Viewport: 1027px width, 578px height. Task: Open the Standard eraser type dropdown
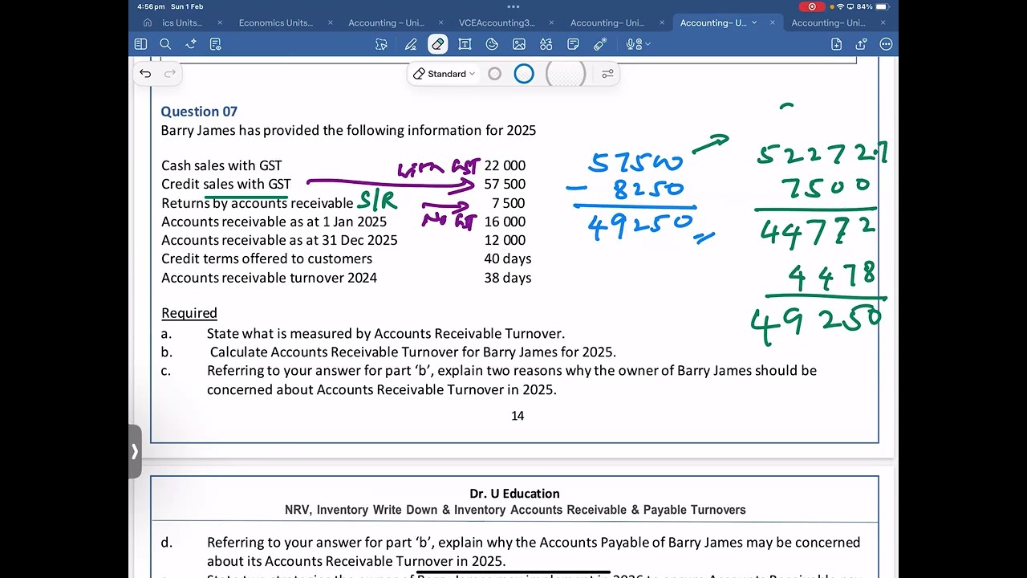pos(444,74)
